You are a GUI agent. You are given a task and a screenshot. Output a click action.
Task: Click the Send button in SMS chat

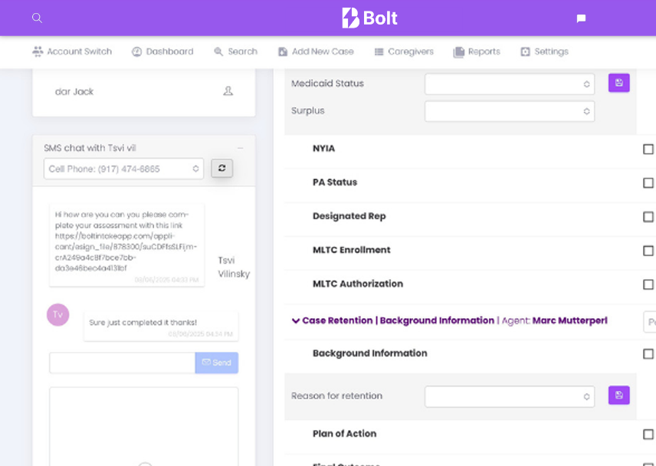[216, 363]
